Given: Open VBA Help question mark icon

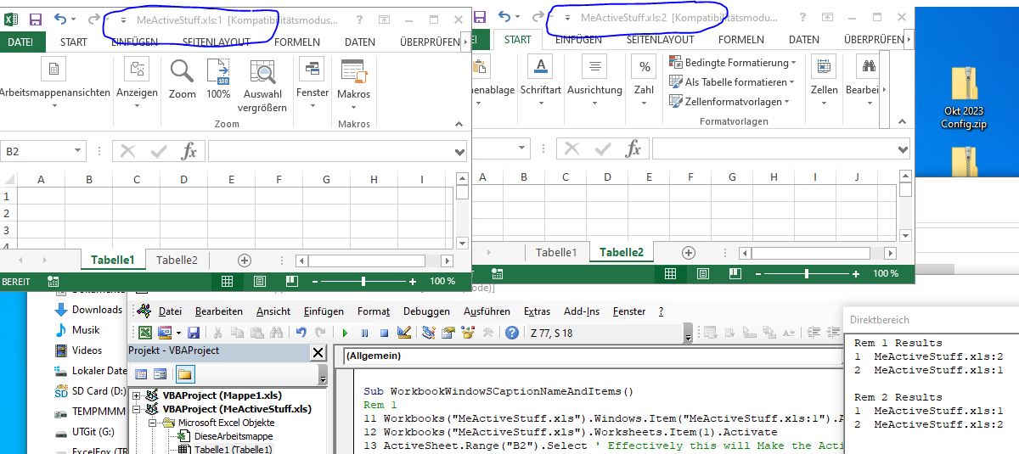Looking at the screenshot, I should coord(512,333).
